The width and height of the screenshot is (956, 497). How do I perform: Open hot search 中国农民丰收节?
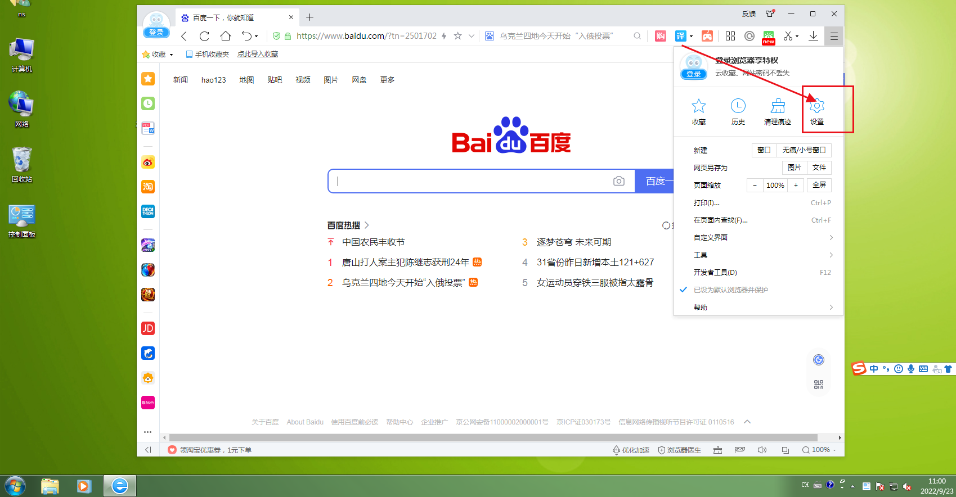coord(374,242)
